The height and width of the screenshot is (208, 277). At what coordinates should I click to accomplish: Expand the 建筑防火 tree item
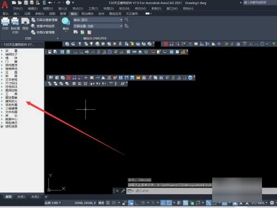coord(11,101)
